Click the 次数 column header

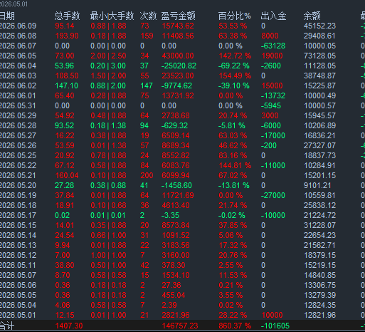coord(148,16)
